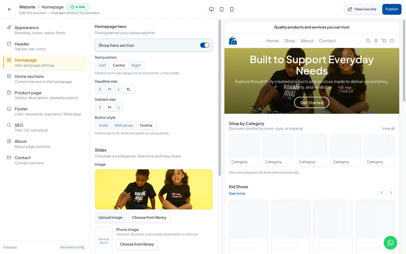Click the Homepage layout icon
The width and height of the screenshot is (406, 254).
(9, 60)
